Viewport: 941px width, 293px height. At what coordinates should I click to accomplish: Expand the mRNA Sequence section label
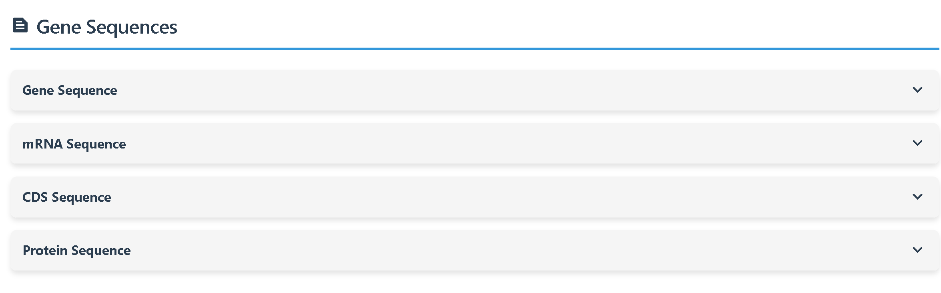point(74,144)
